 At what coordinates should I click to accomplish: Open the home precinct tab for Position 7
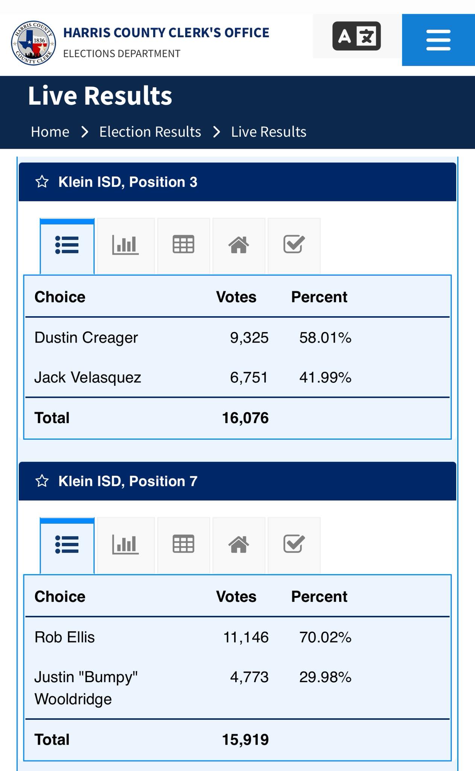point(239,545)
